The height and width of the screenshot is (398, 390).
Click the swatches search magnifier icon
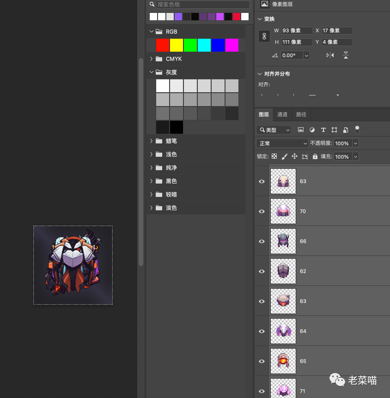point(152,4)
